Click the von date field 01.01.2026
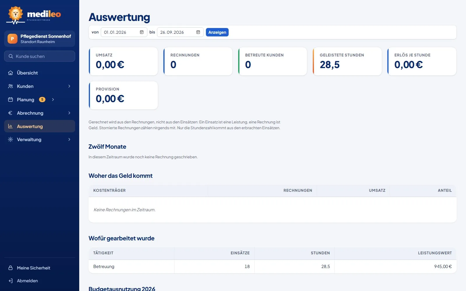 tap(124, 32)
